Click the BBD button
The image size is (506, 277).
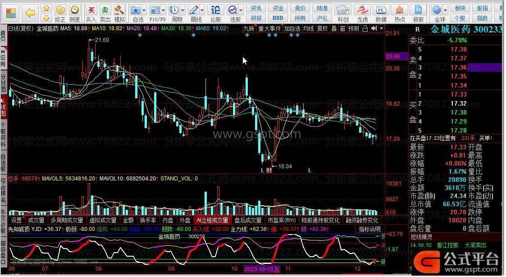click(278, 18)
